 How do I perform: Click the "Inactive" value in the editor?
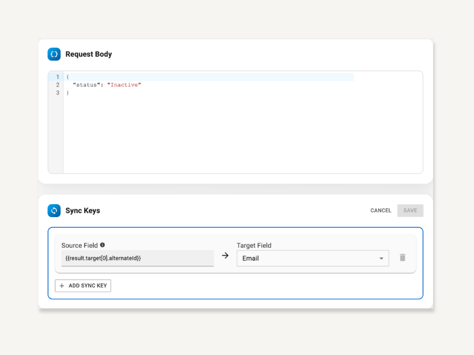coord(124,85)
